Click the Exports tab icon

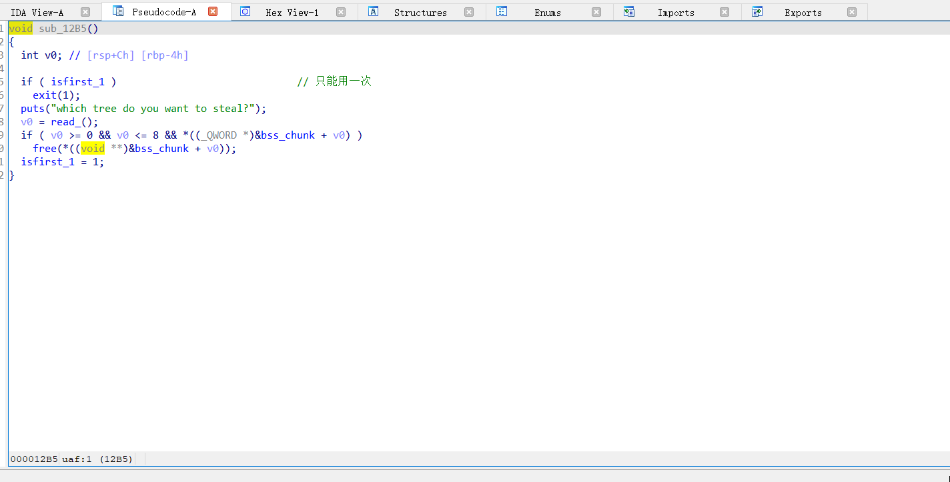coord(757,11)
